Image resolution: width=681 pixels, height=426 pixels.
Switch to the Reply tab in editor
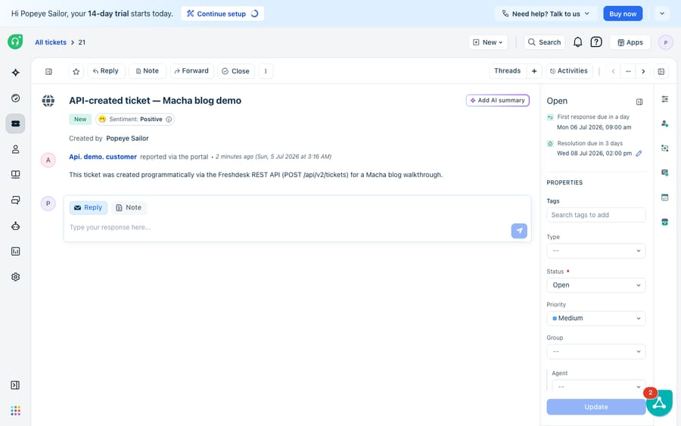[89, 207]
